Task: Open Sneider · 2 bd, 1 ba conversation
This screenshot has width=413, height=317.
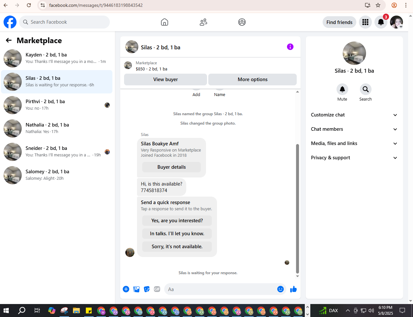Action: (x=57, y=152)
